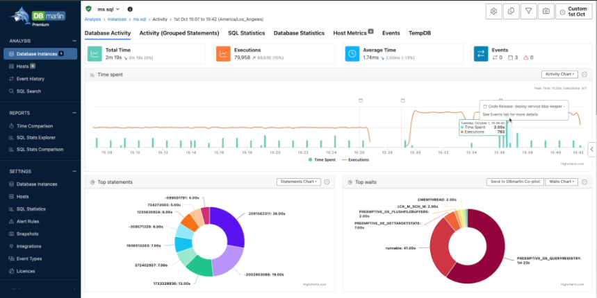The image size is (597, 298).
Task: Click the Average Time clock icon
Action: (352, 53)
